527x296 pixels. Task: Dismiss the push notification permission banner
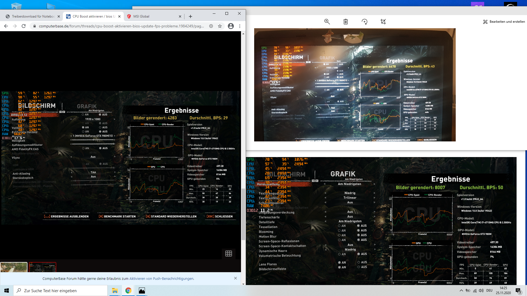tap(236, 278)
